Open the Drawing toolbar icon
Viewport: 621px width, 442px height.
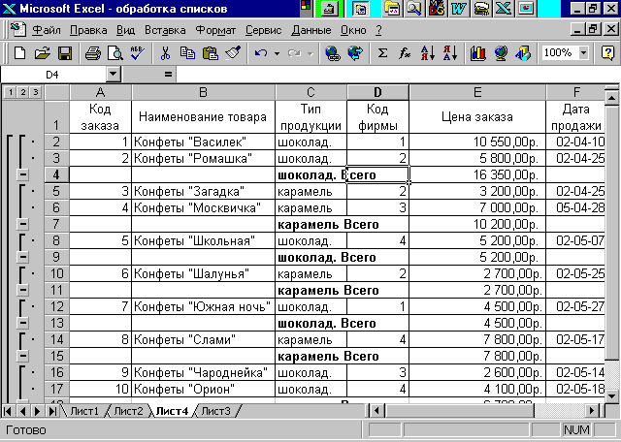(x=524, y=52)
